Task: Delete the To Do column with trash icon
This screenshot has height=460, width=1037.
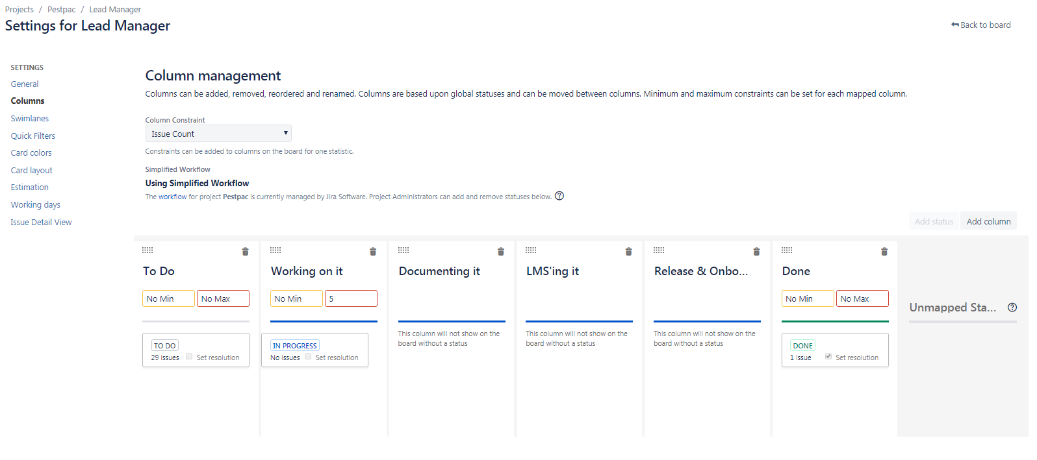Action: [x=245, y=252]
